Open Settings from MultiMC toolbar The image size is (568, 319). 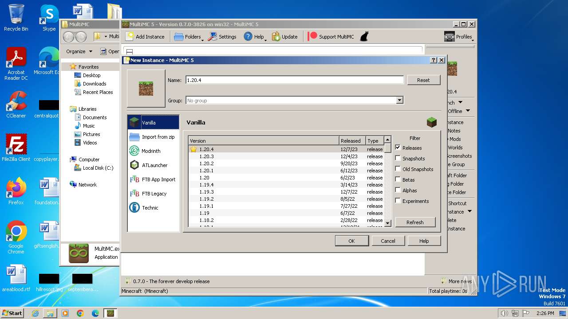222,37
